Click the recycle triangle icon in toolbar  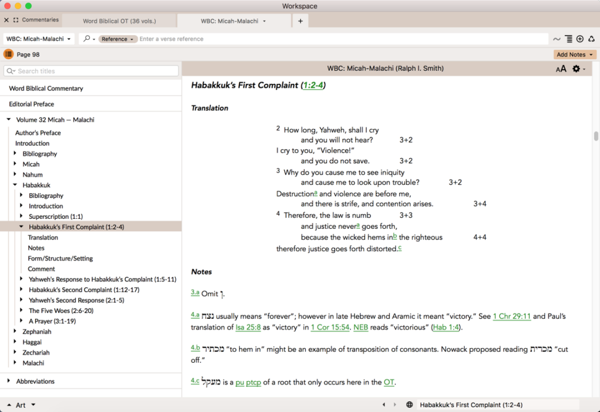coord(592,39)
